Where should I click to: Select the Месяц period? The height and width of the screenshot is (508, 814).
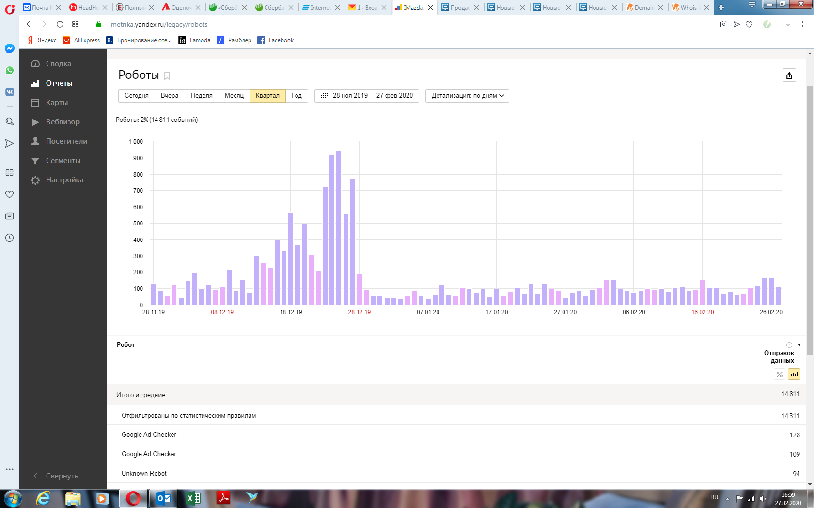[234, 96]
